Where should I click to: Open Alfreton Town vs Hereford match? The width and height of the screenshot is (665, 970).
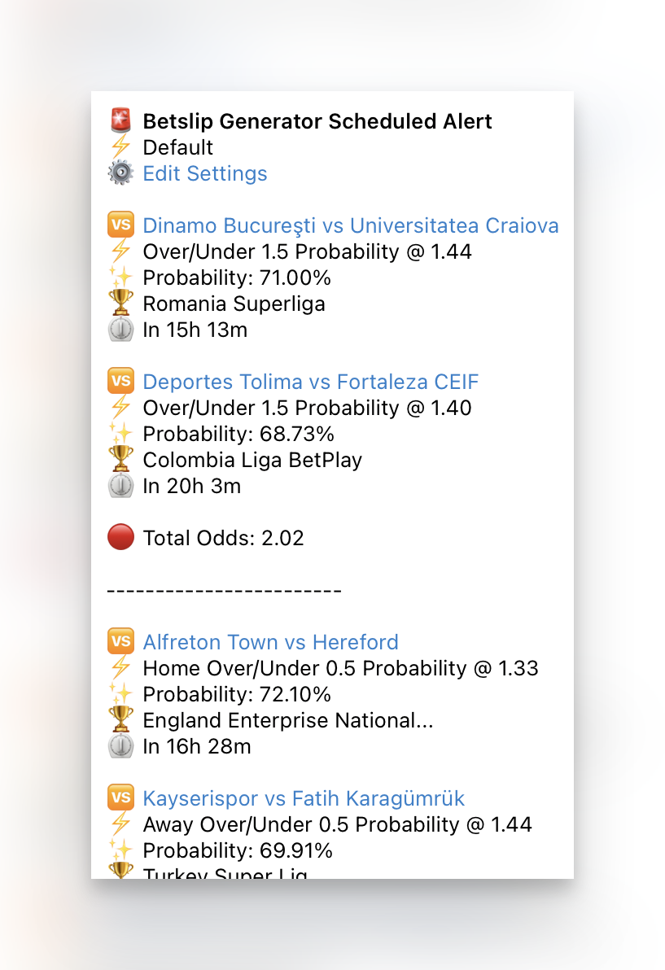(270, 642)
